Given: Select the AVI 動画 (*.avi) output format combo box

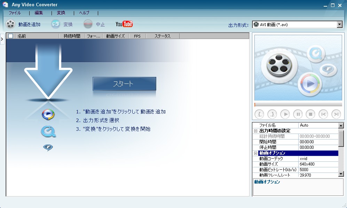Looking at the screenshot, I should click(297, 25).
